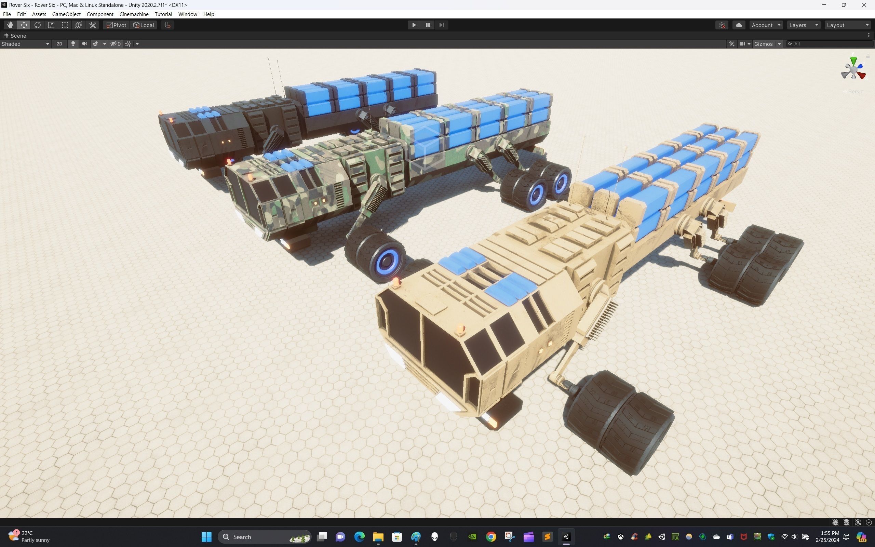This screenshot has height=547, width=875.
Task: Open the GameObject menu
Action: [x=66, y=14]
